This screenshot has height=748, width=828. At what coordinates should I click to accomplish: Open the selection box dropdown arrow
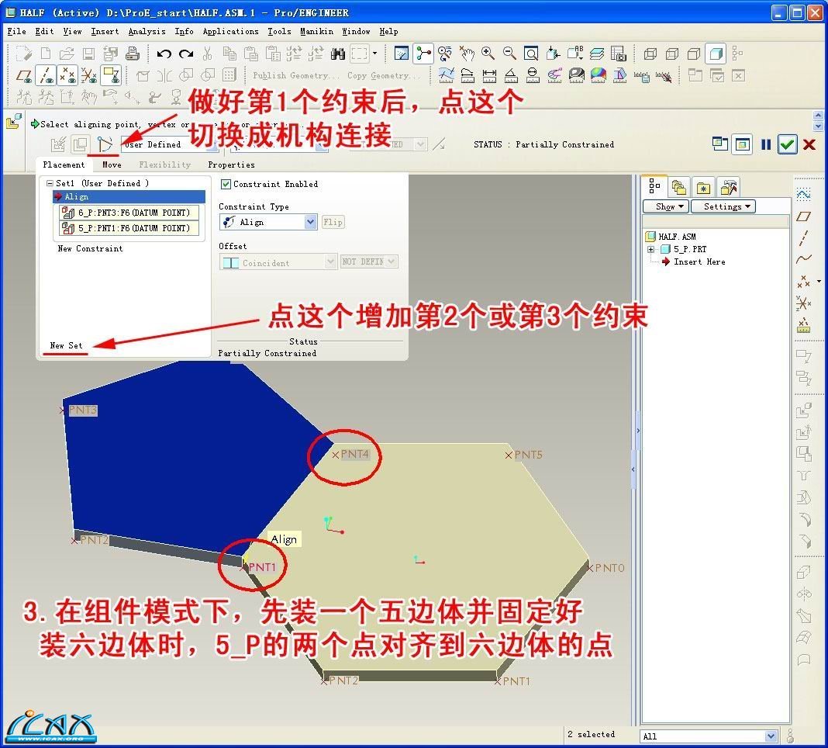[375, 54]
